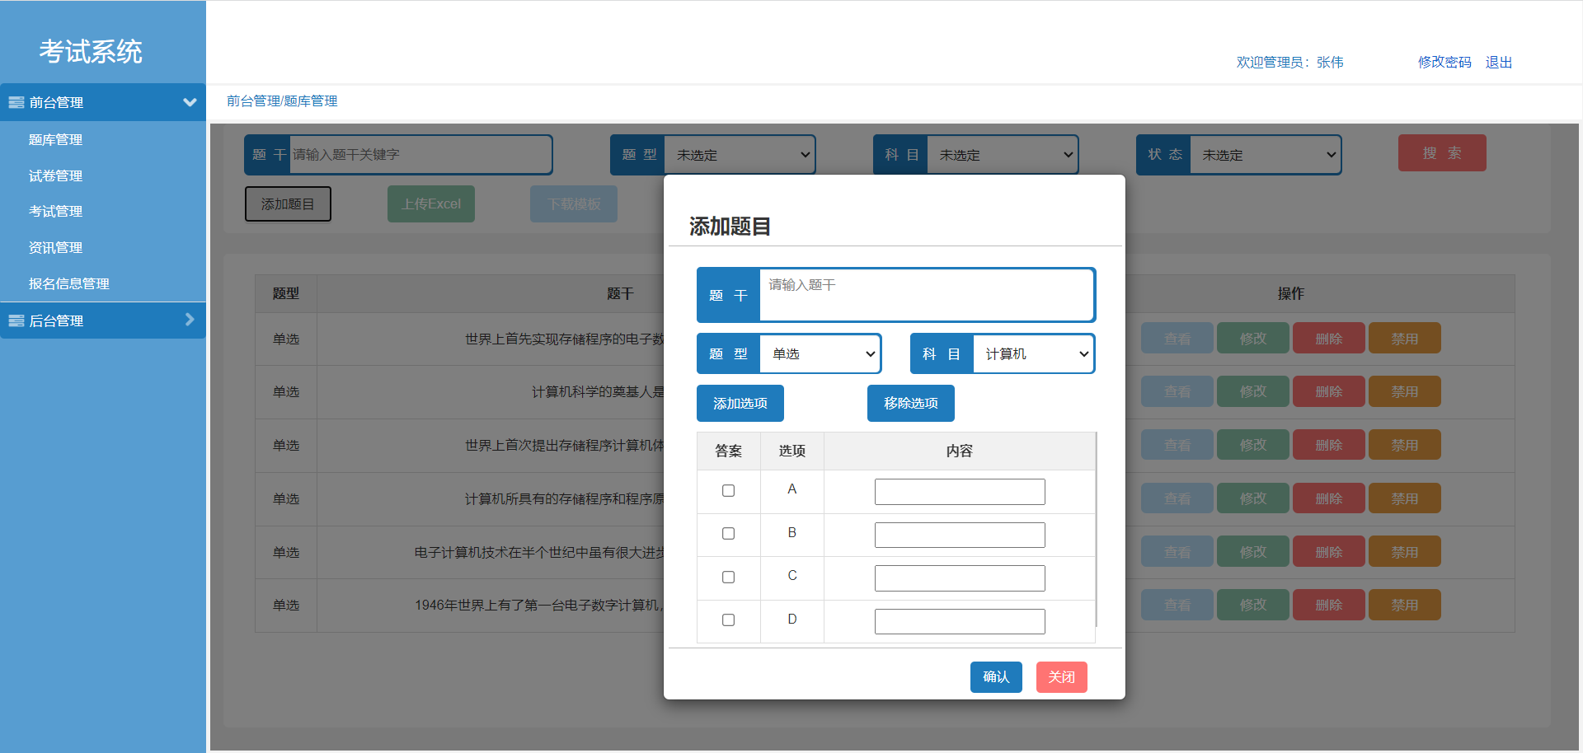1583x753 pixels.
Task: Click the 后台管理 list icon in sidebar
Action: click(16, 320)
